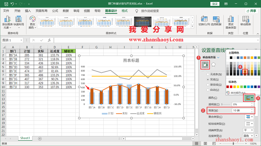Click the 图表标题 chart title
This screenshot has height=146, width=261.
[131, 61]
